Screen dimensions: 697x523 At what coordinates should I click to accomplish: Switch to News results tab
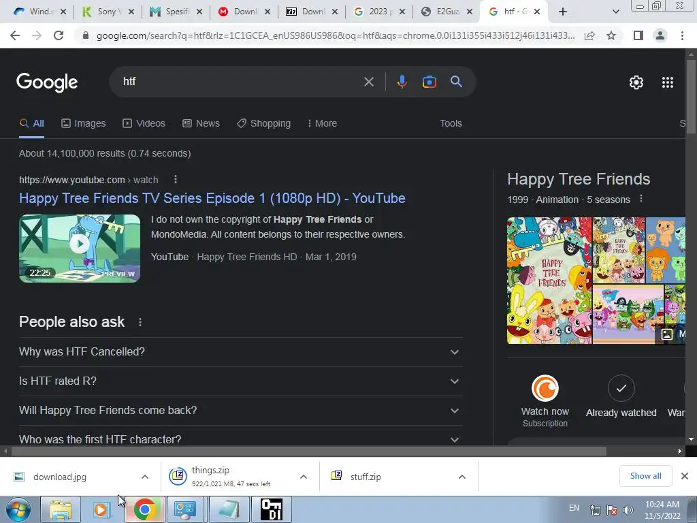[x=201, y=124]
